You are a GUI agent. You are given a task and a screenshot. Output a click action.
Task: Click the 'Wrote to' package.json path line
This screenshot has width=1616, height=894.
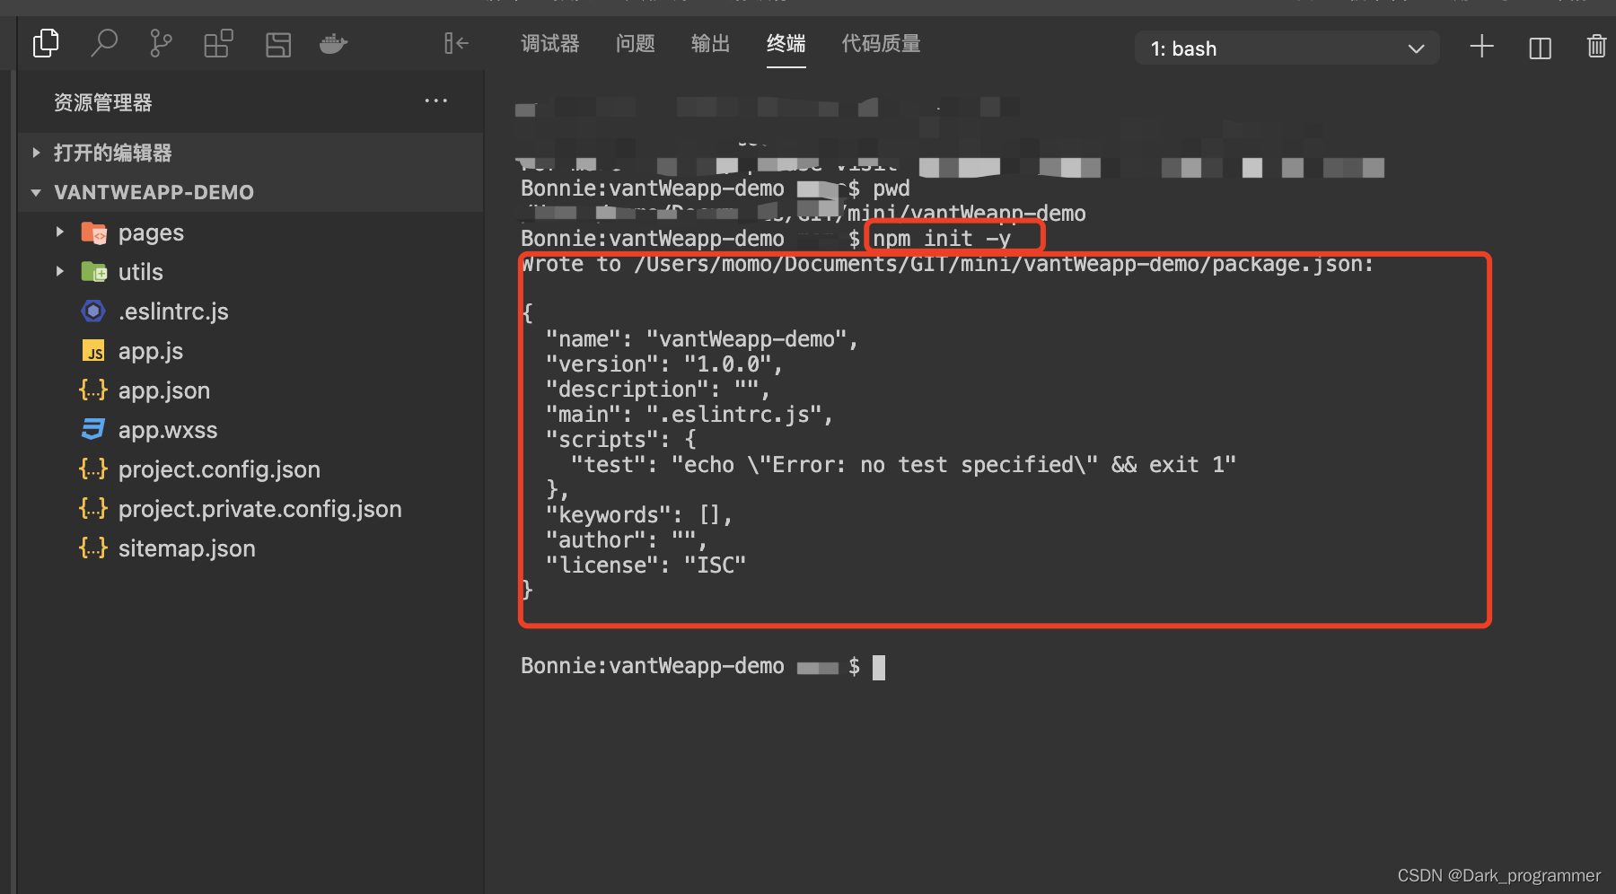tap(947, 264)
